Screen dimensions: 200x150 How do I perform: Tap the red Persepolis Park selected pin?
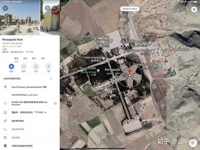pos(130,71)
